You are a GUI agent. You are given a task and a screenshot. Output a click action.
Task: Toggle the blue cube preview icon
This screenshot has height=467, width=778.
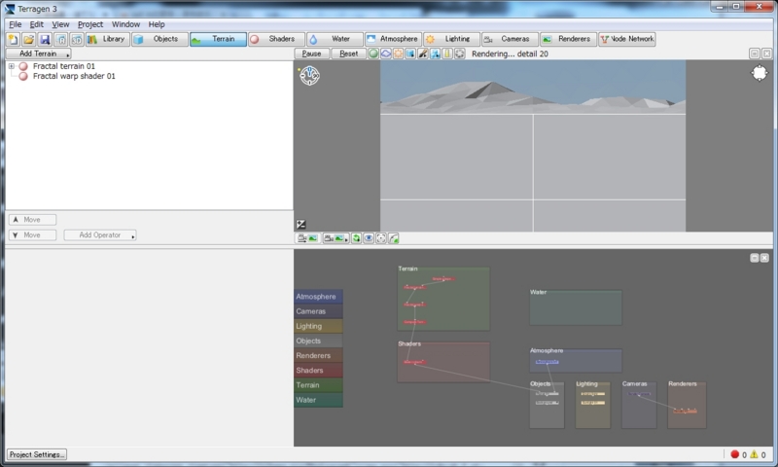[x=410, y=54]
